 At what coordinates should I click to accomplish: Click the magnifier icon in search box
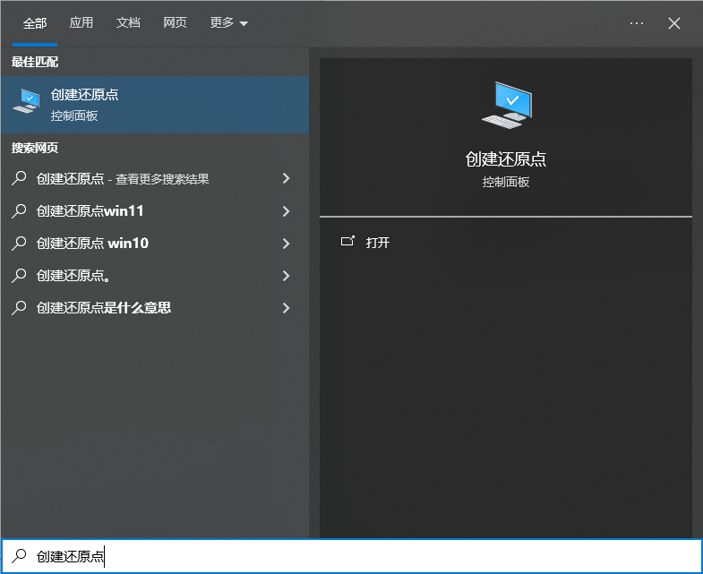(x=19, y=555)
